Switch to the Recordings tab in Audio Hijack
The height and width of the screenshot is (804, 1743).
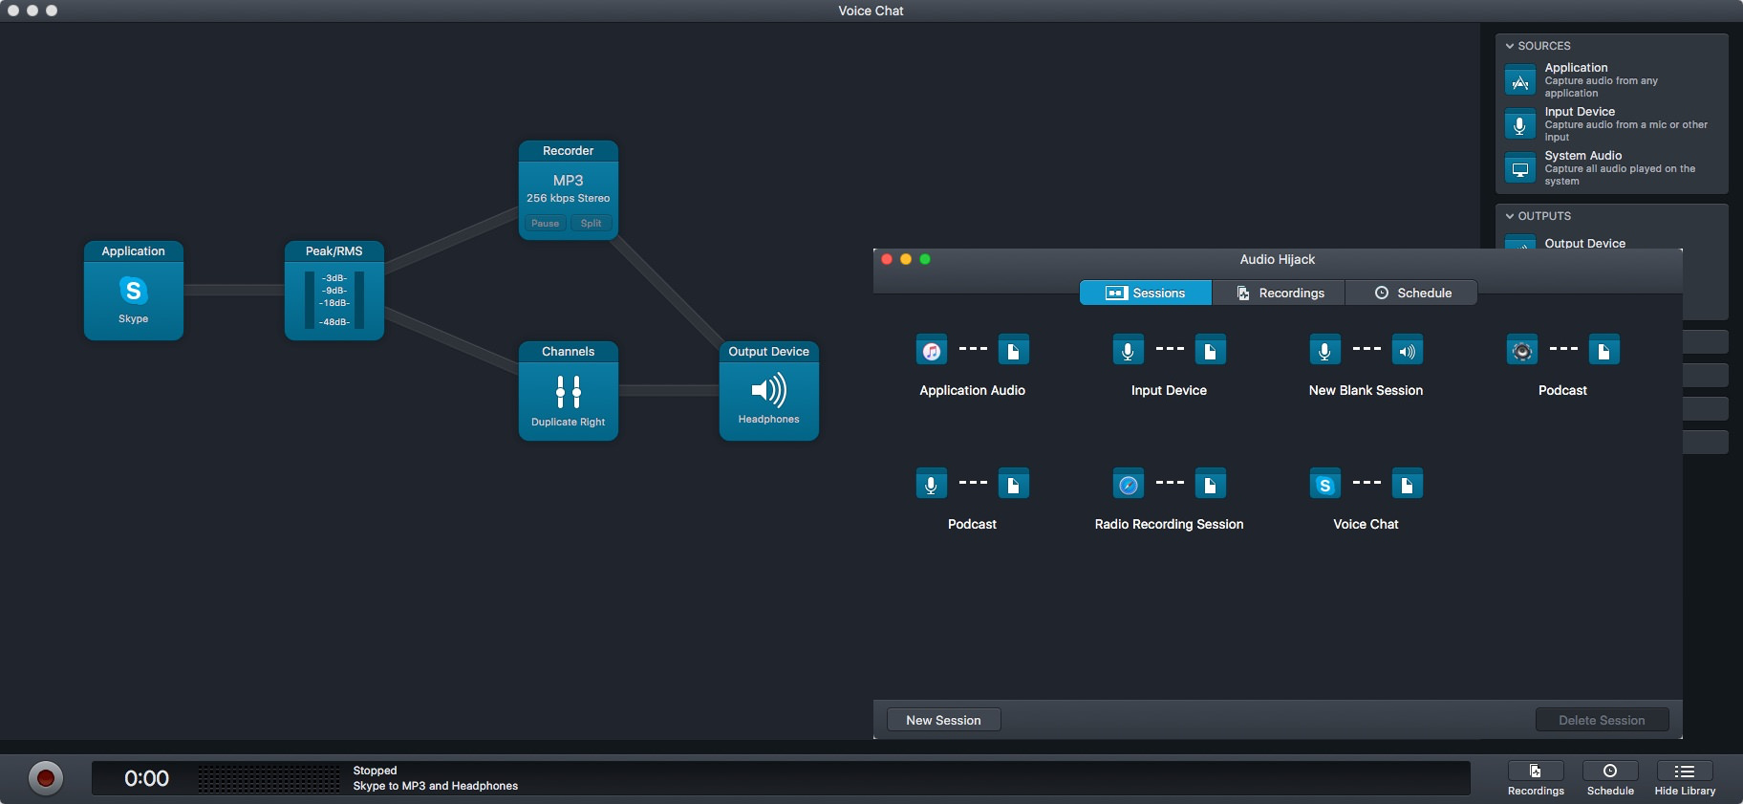pyautogui.click(x=1279, y=293)
